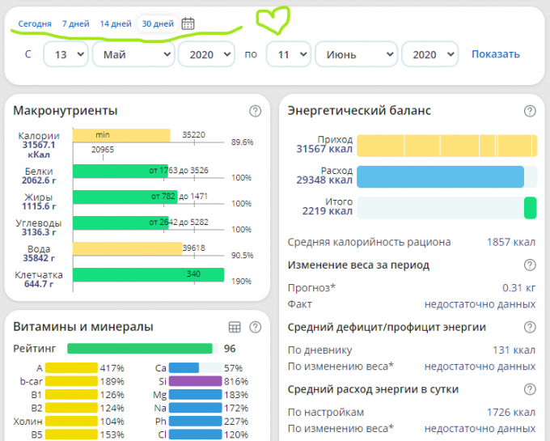Viewport: 550px width, 441px height.
Task: Click help icon beside Макронутриенты heading
Action: 255,111
